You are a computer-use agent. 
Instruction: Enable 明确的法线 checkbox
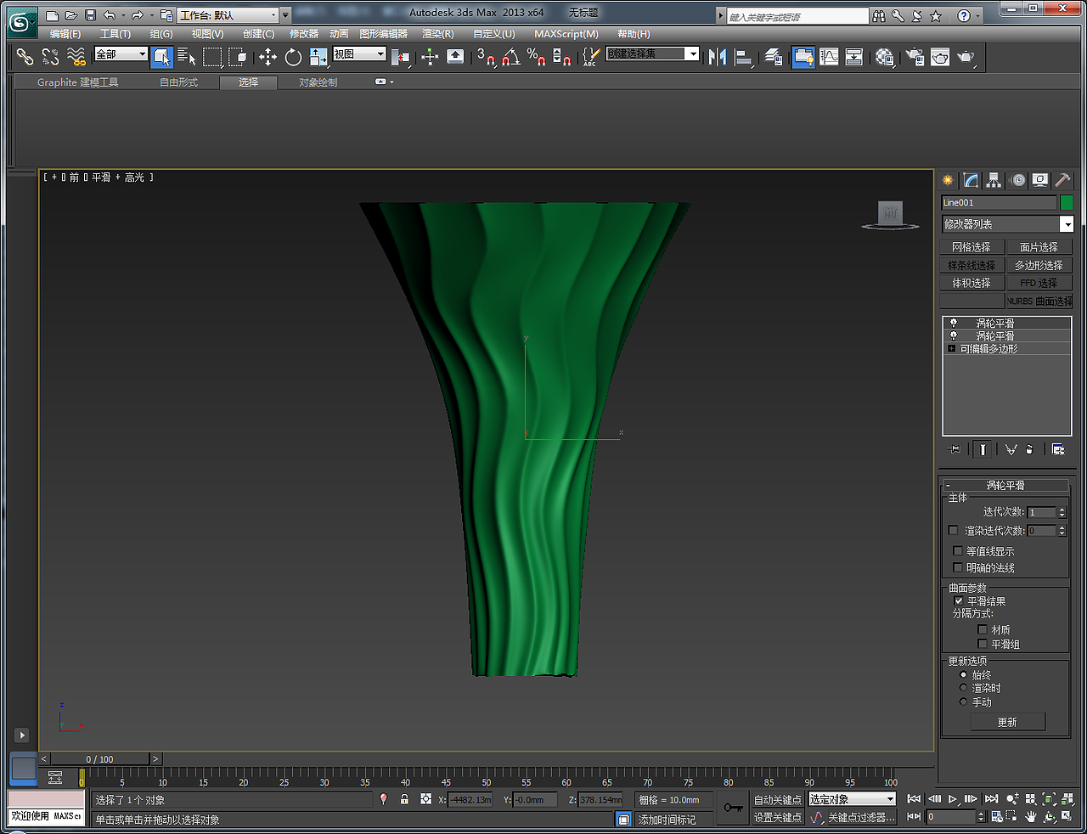point(958,567)
